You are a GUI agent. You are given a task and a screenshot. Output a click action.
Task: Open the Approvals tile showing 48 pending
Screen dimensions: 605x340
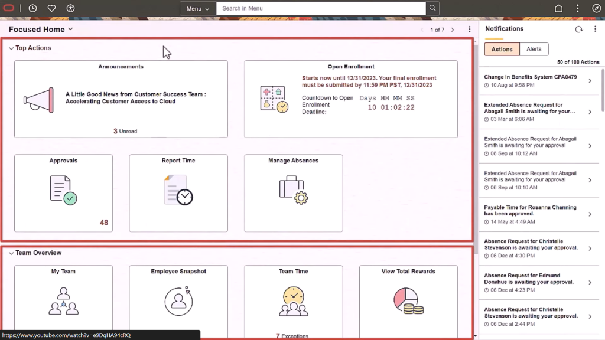pos(63,192)
